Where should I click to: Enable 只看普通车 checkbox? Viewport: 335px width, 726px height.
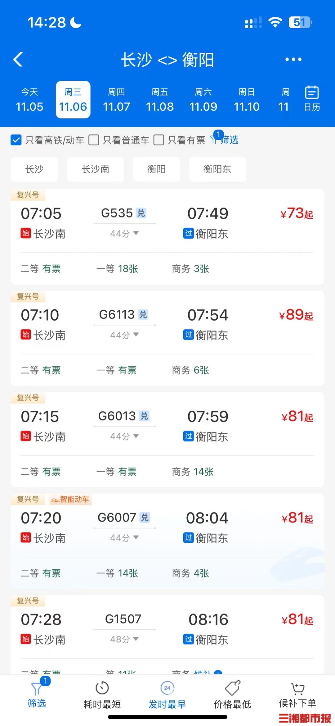tap(94, 140)
